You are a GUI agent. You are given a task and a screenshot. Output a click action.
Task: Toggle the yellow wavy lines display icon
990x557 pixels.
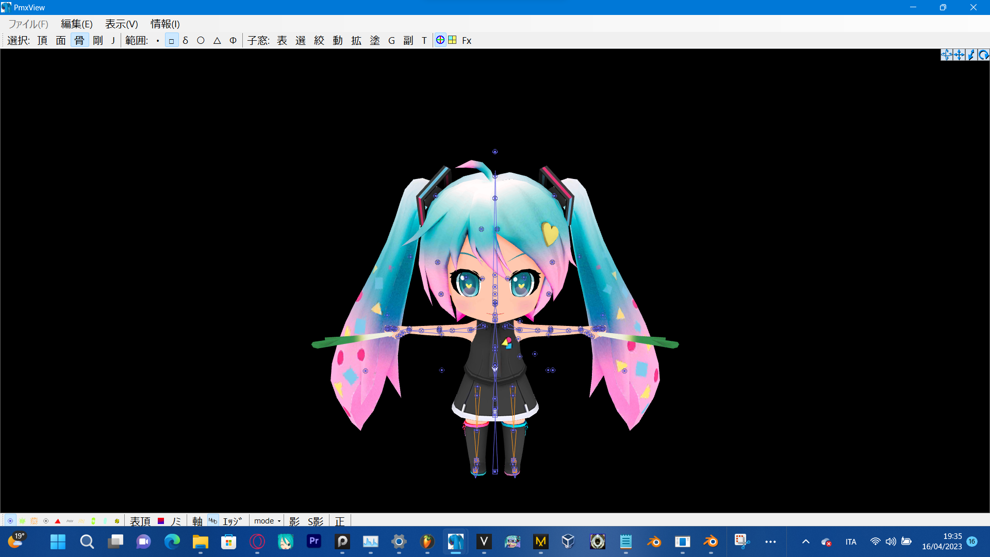pos(81,521)
